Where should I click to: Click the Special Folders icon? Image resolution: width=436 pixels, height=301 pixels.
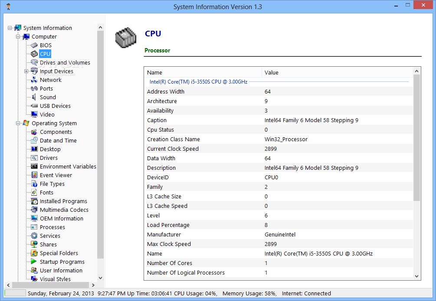pyautogui.click(x=34, y=253)
